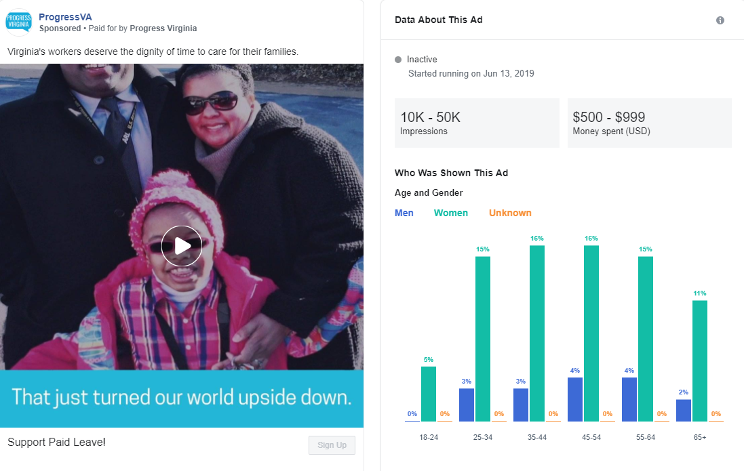Click the $500 - $999 Money spent box
744x471 pixels.
click(x=649, y=123)
